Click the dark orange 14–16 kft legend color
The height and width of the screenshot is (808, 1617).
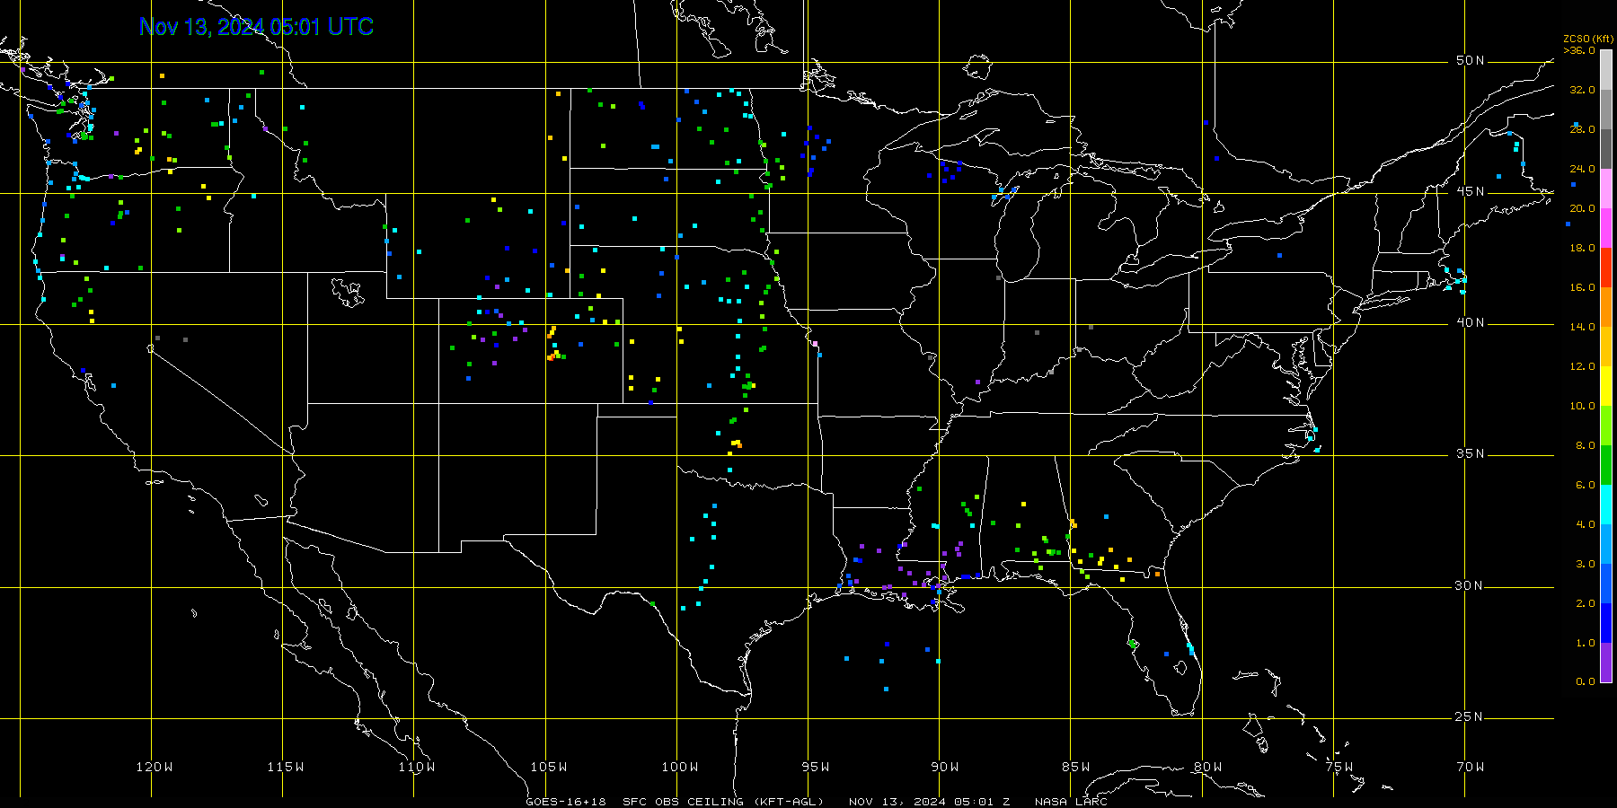pyautogui.click(x=1606, y=307)
